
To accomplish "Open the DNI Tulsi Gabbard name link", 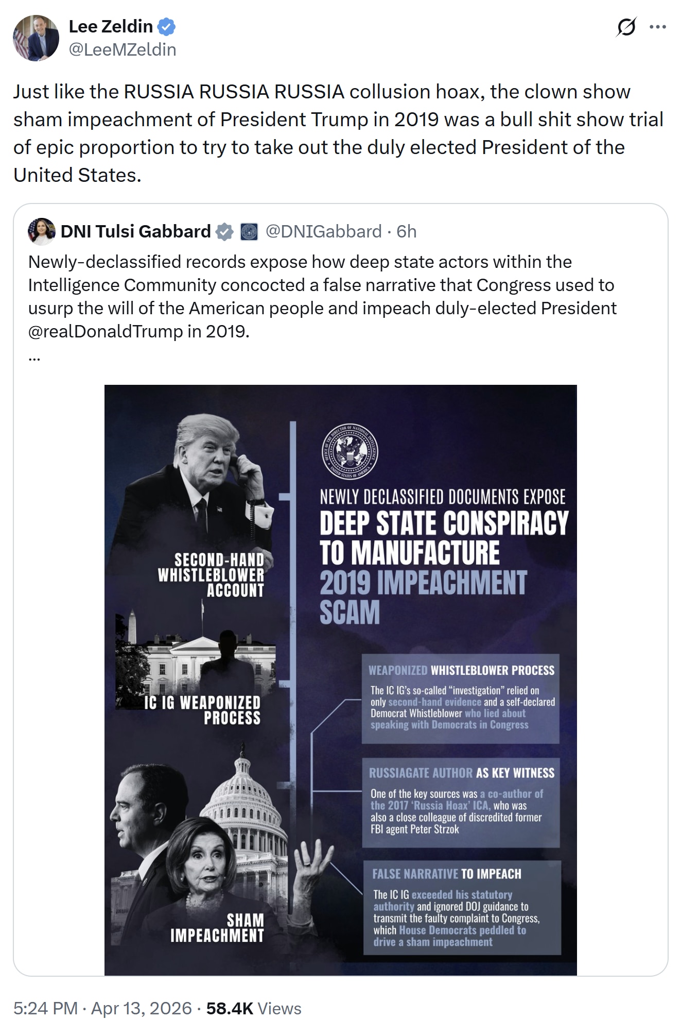I will point(136,232).
